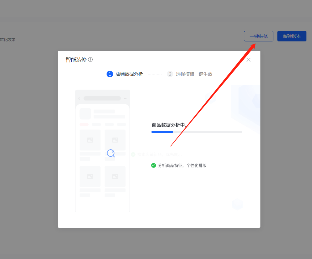Select step 1 店铺数据分析
This screenshot has height=259, width=312.
125,74
